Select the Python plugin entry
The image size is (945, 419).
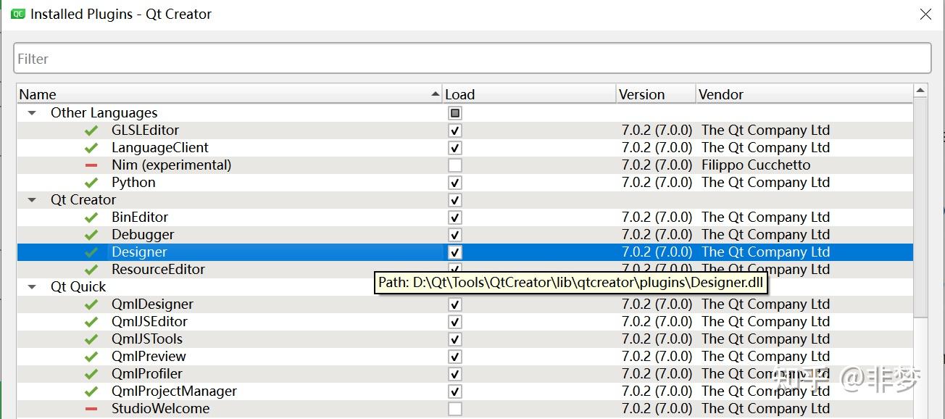pyautogui.click(x=133, y=182)
